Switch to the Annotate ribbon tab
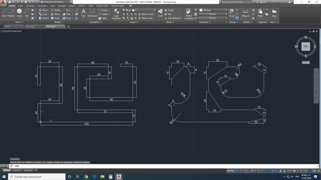The width and height of the screenshot is (321, 180). pos(30,6)
